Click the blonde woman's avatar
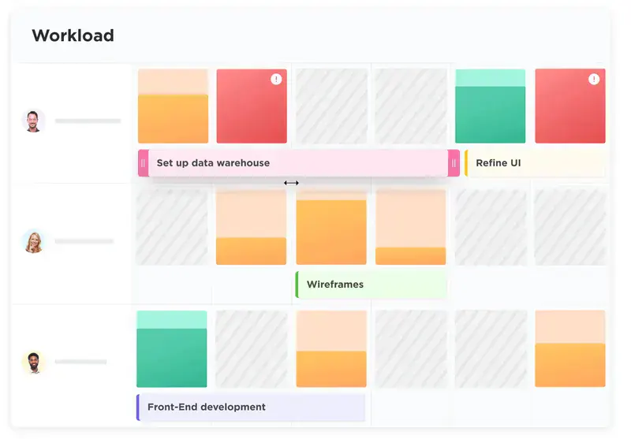631x439 pixels. 33,241
